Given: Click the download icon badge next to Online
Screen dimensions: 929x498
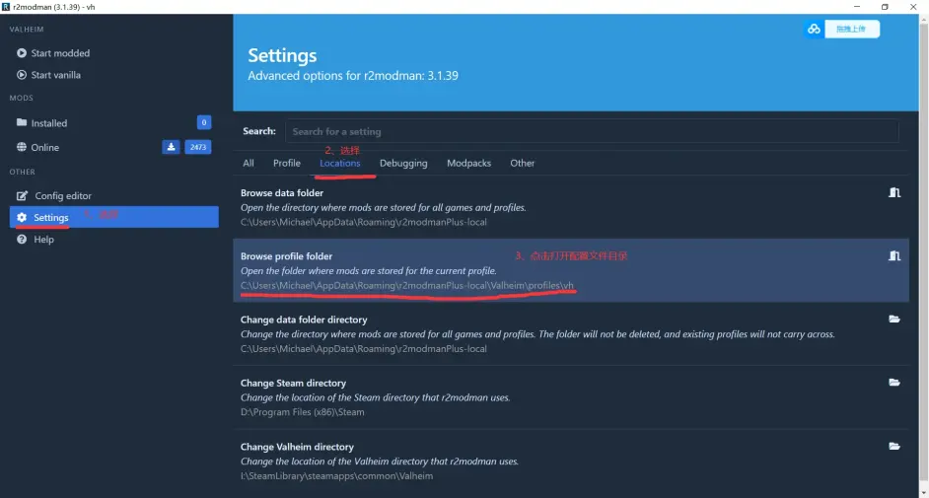Looking at the screenshot, I should pyautogui.click(x=171, y=147).
